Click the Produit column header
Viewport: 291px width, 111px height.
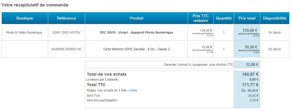(x=137, y=18)
